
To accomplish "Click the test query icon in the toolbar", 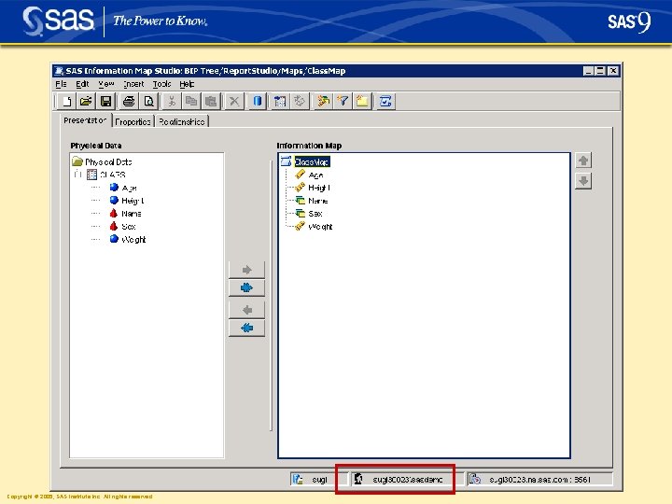I will (385, 102).
